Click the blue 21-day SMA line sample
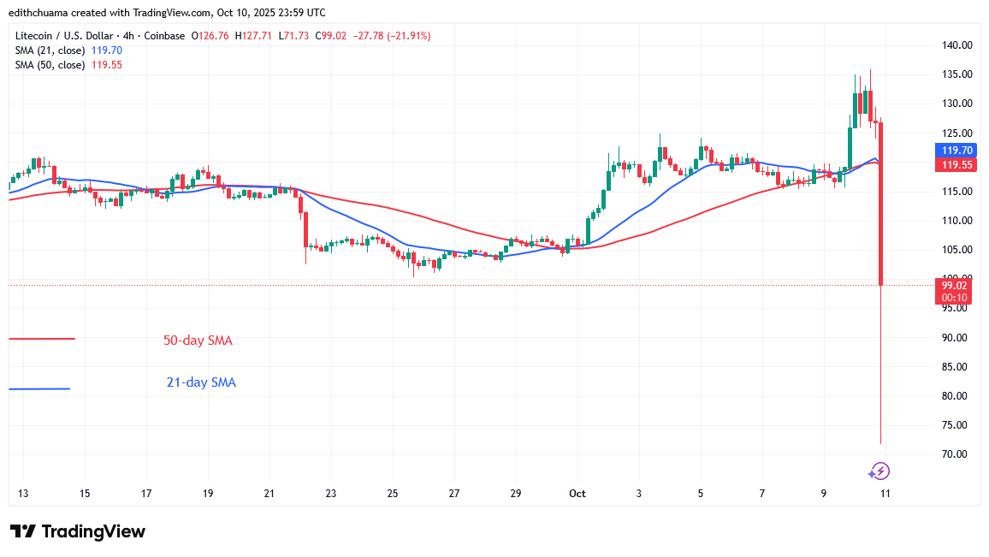This screenshot has width=989, height=557. point(39,388)
